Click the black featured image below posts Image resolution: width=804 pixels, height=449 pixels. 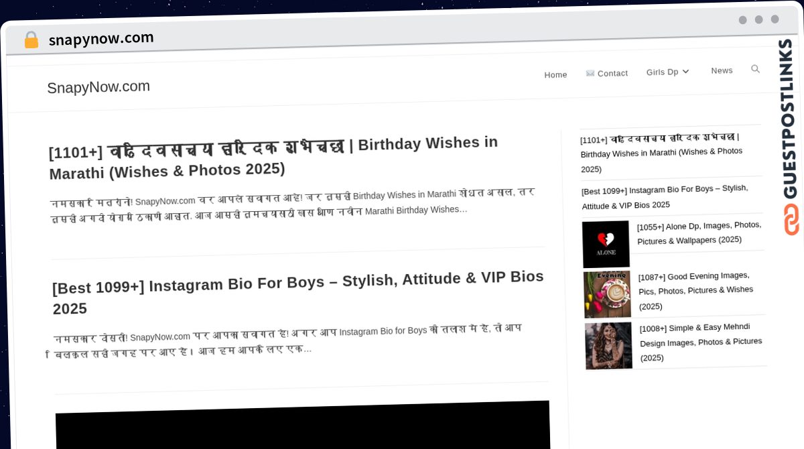click(x=303, y=425)
